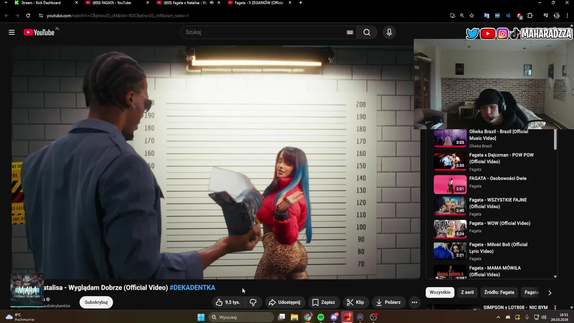Select the Z serii filter chip
The image size is (574, 323).
pyautogui.click(x=467, y=292)
